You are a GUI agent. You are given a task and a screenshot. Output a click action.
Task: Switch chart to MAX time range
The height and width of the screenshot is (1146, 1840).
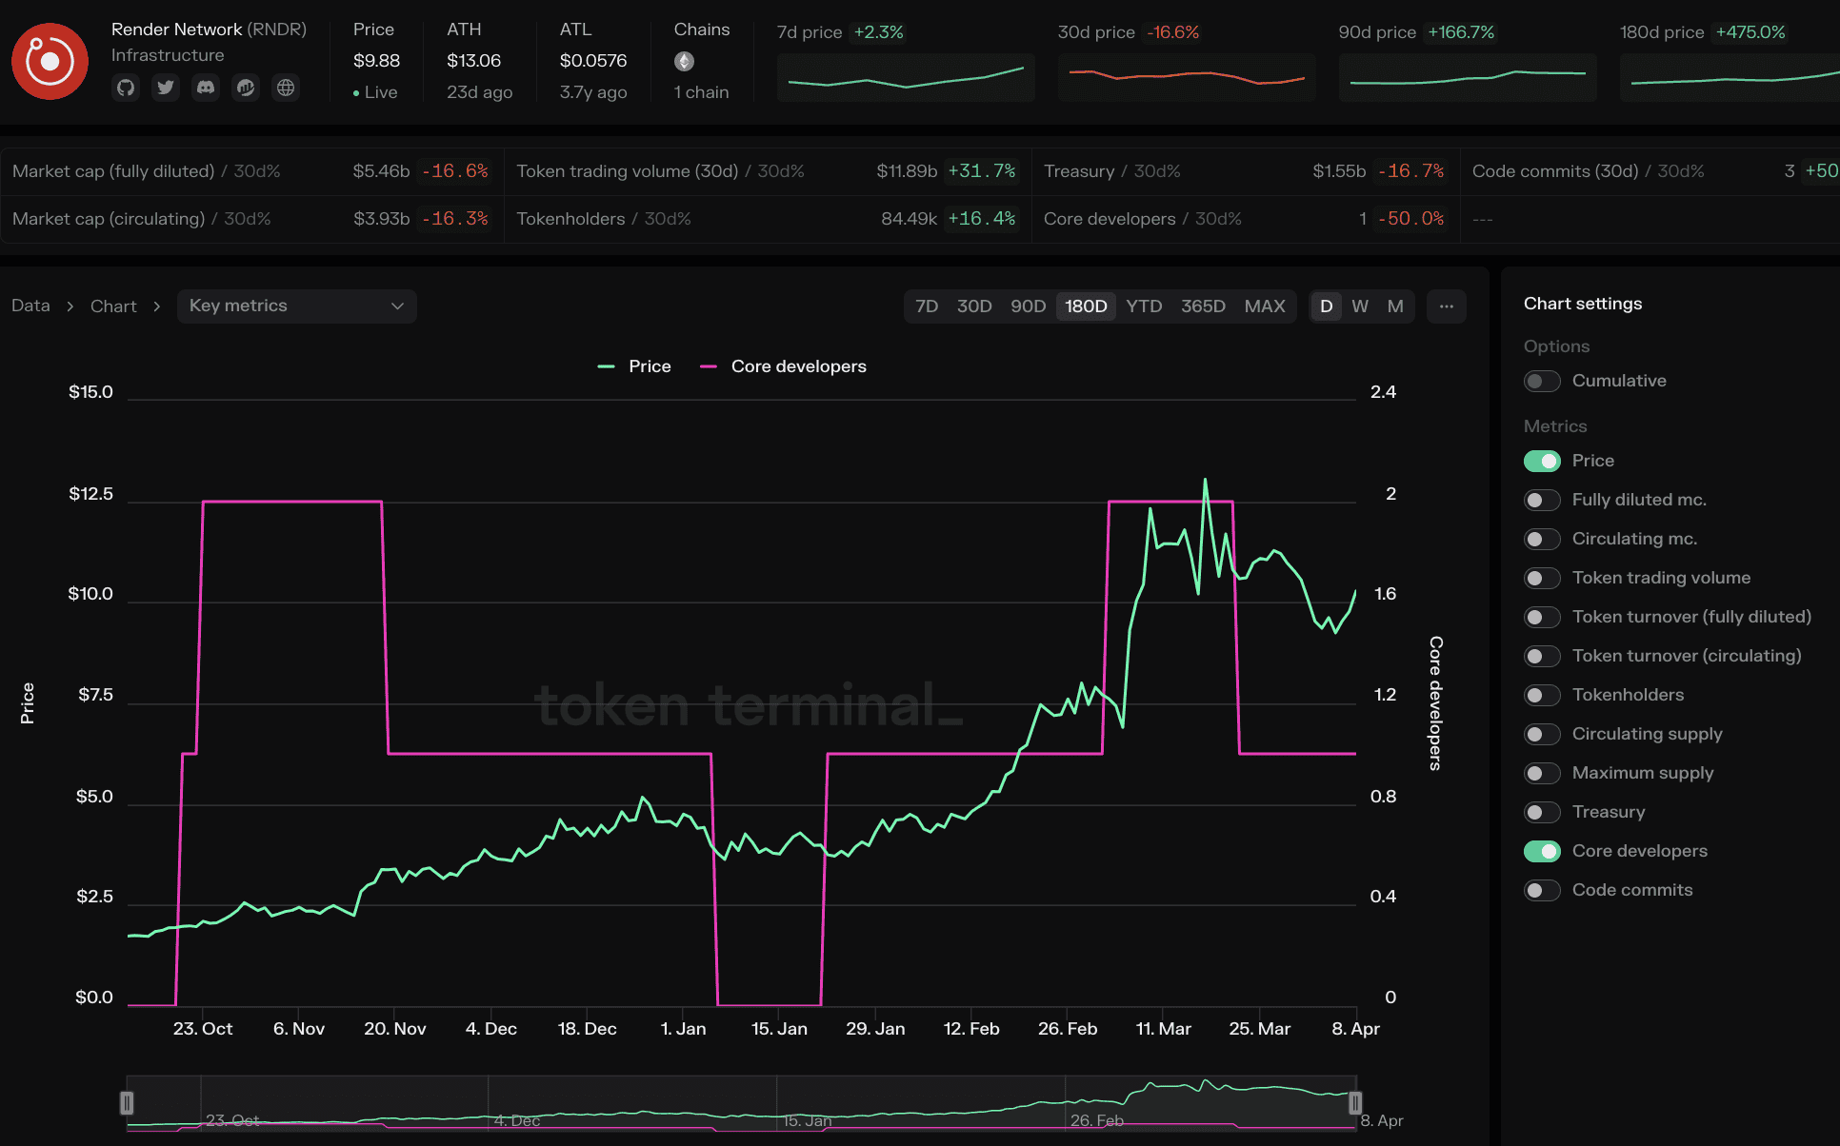coord(1264,306)
